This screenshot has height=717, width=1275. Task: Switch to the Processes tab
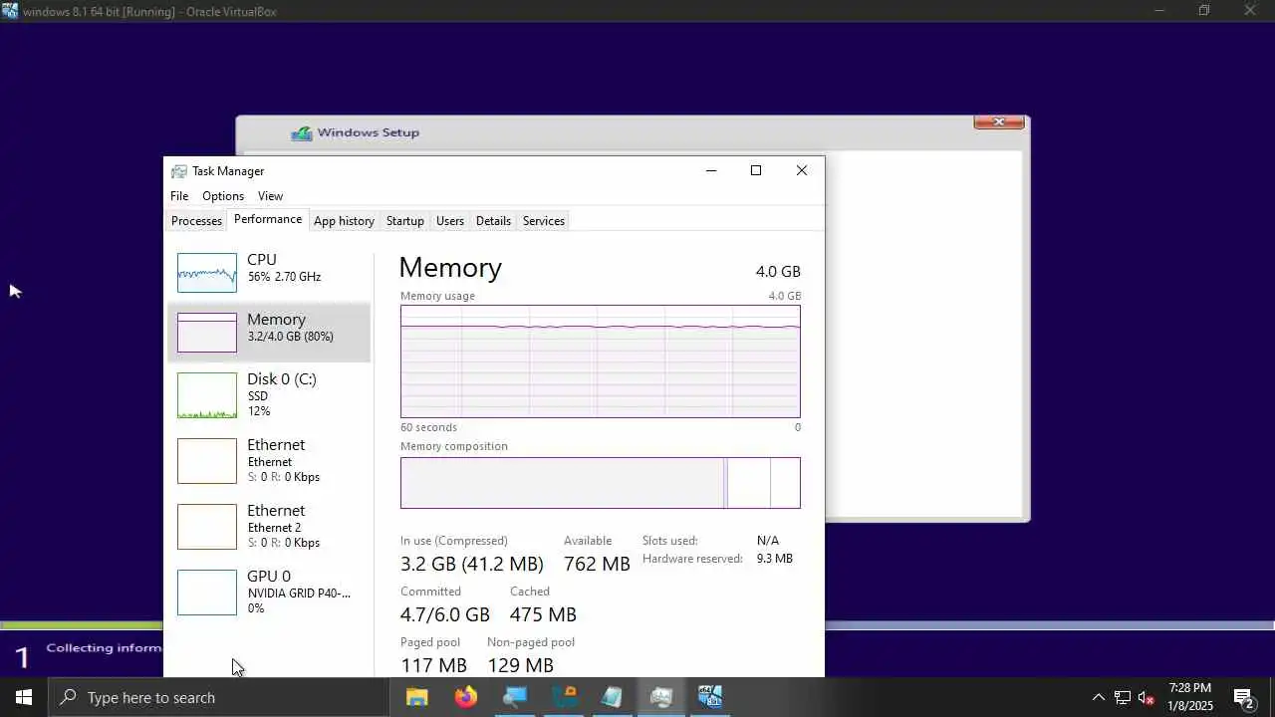click(196, 221)
